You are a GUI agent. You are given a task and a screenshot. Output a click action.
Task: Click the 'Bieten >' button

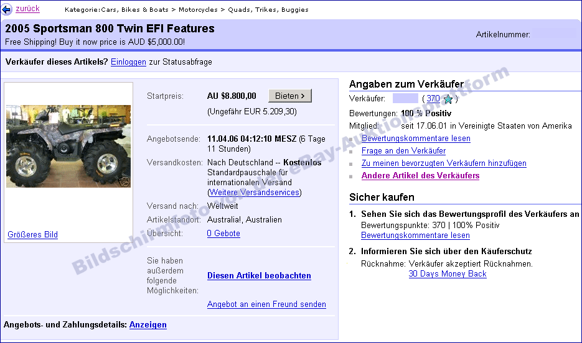pyautogui.click(x=290, y=96)
